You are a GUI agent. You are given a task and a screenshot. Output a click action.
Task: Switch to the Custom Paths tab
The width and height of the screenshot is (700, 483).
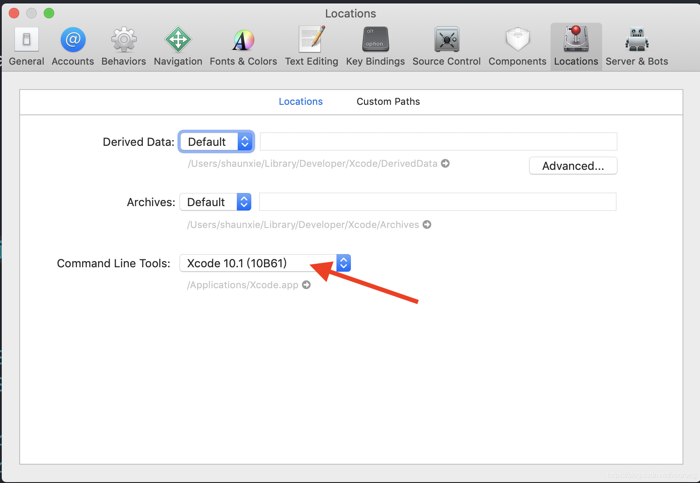pos(388,101)
